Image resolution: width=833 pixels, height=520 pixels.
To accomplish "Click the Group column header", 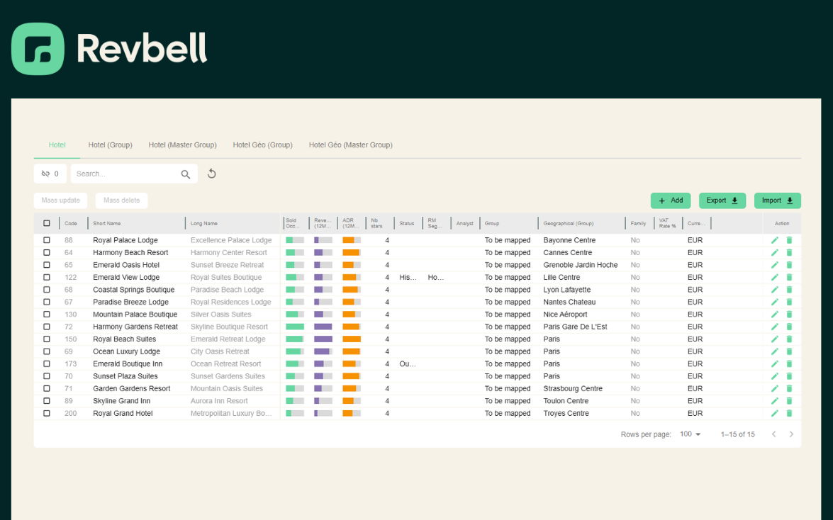I will point(491,223).
